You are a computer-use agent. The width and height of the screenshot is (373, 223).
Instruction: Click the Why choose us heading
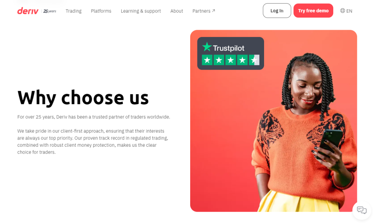83,97
